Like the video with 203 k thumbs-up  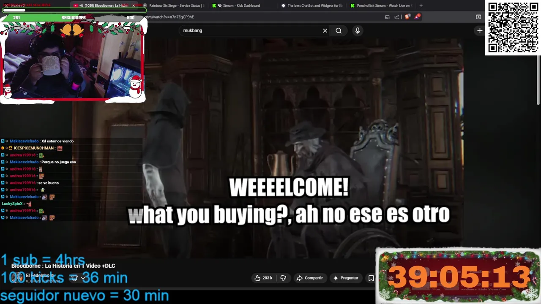tap(264, 278)
